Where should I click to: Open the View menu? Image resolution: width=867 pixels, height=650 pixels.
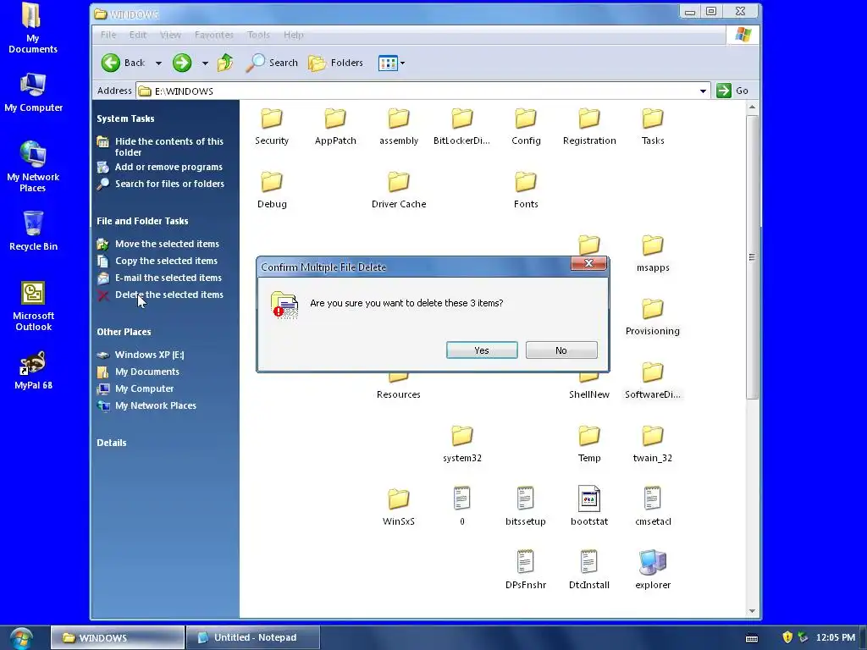pos(170,35)
